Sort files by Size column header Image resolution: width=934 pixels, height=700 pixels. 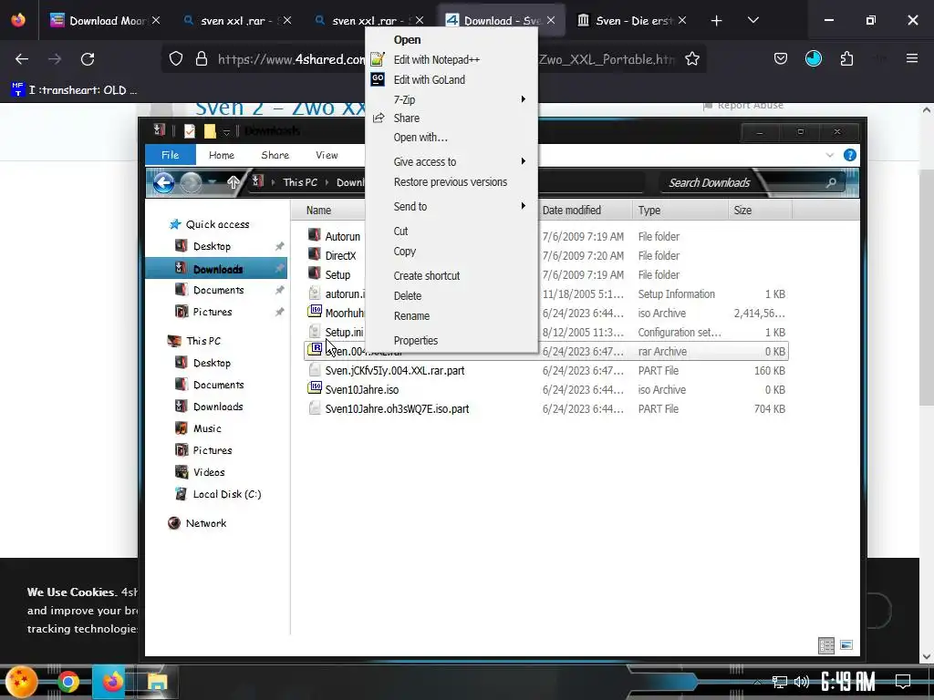tap(760, 211)
